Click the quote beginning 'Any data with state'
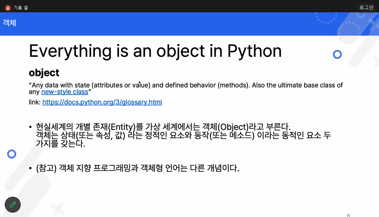The image size is (379, 217). [186, 88]
